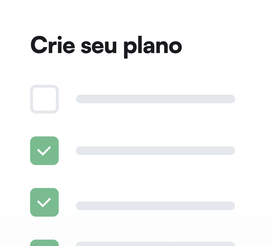Toggle the partially visible green checkbox at bottom
273x246 pixels.
44,243
